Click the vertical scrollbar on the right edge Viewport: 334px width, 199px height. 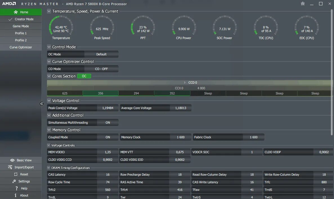click(x=332, y=72)
